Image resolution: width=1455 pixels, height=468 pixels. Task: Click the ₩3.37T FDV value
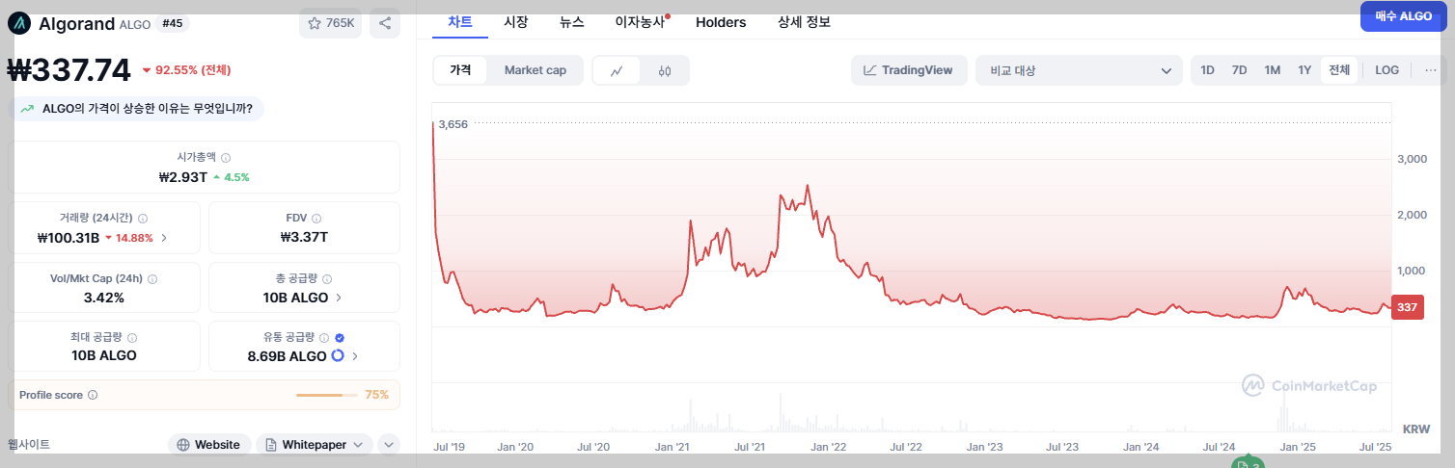coord(304,237)
